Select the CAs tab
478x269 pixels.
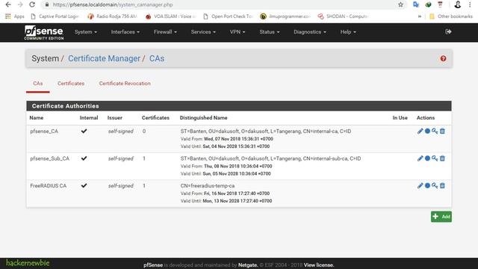click(38, 84)
